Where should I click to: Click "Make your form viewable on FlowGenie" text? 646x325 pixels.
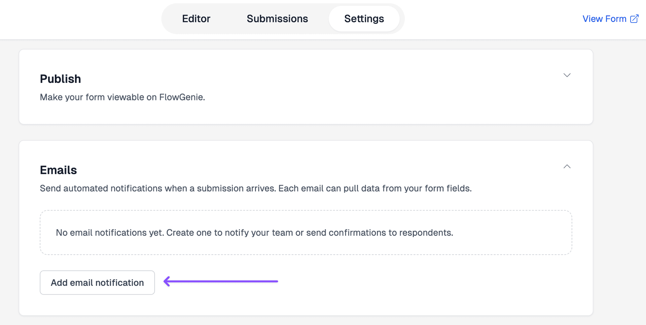pos(122,97)
